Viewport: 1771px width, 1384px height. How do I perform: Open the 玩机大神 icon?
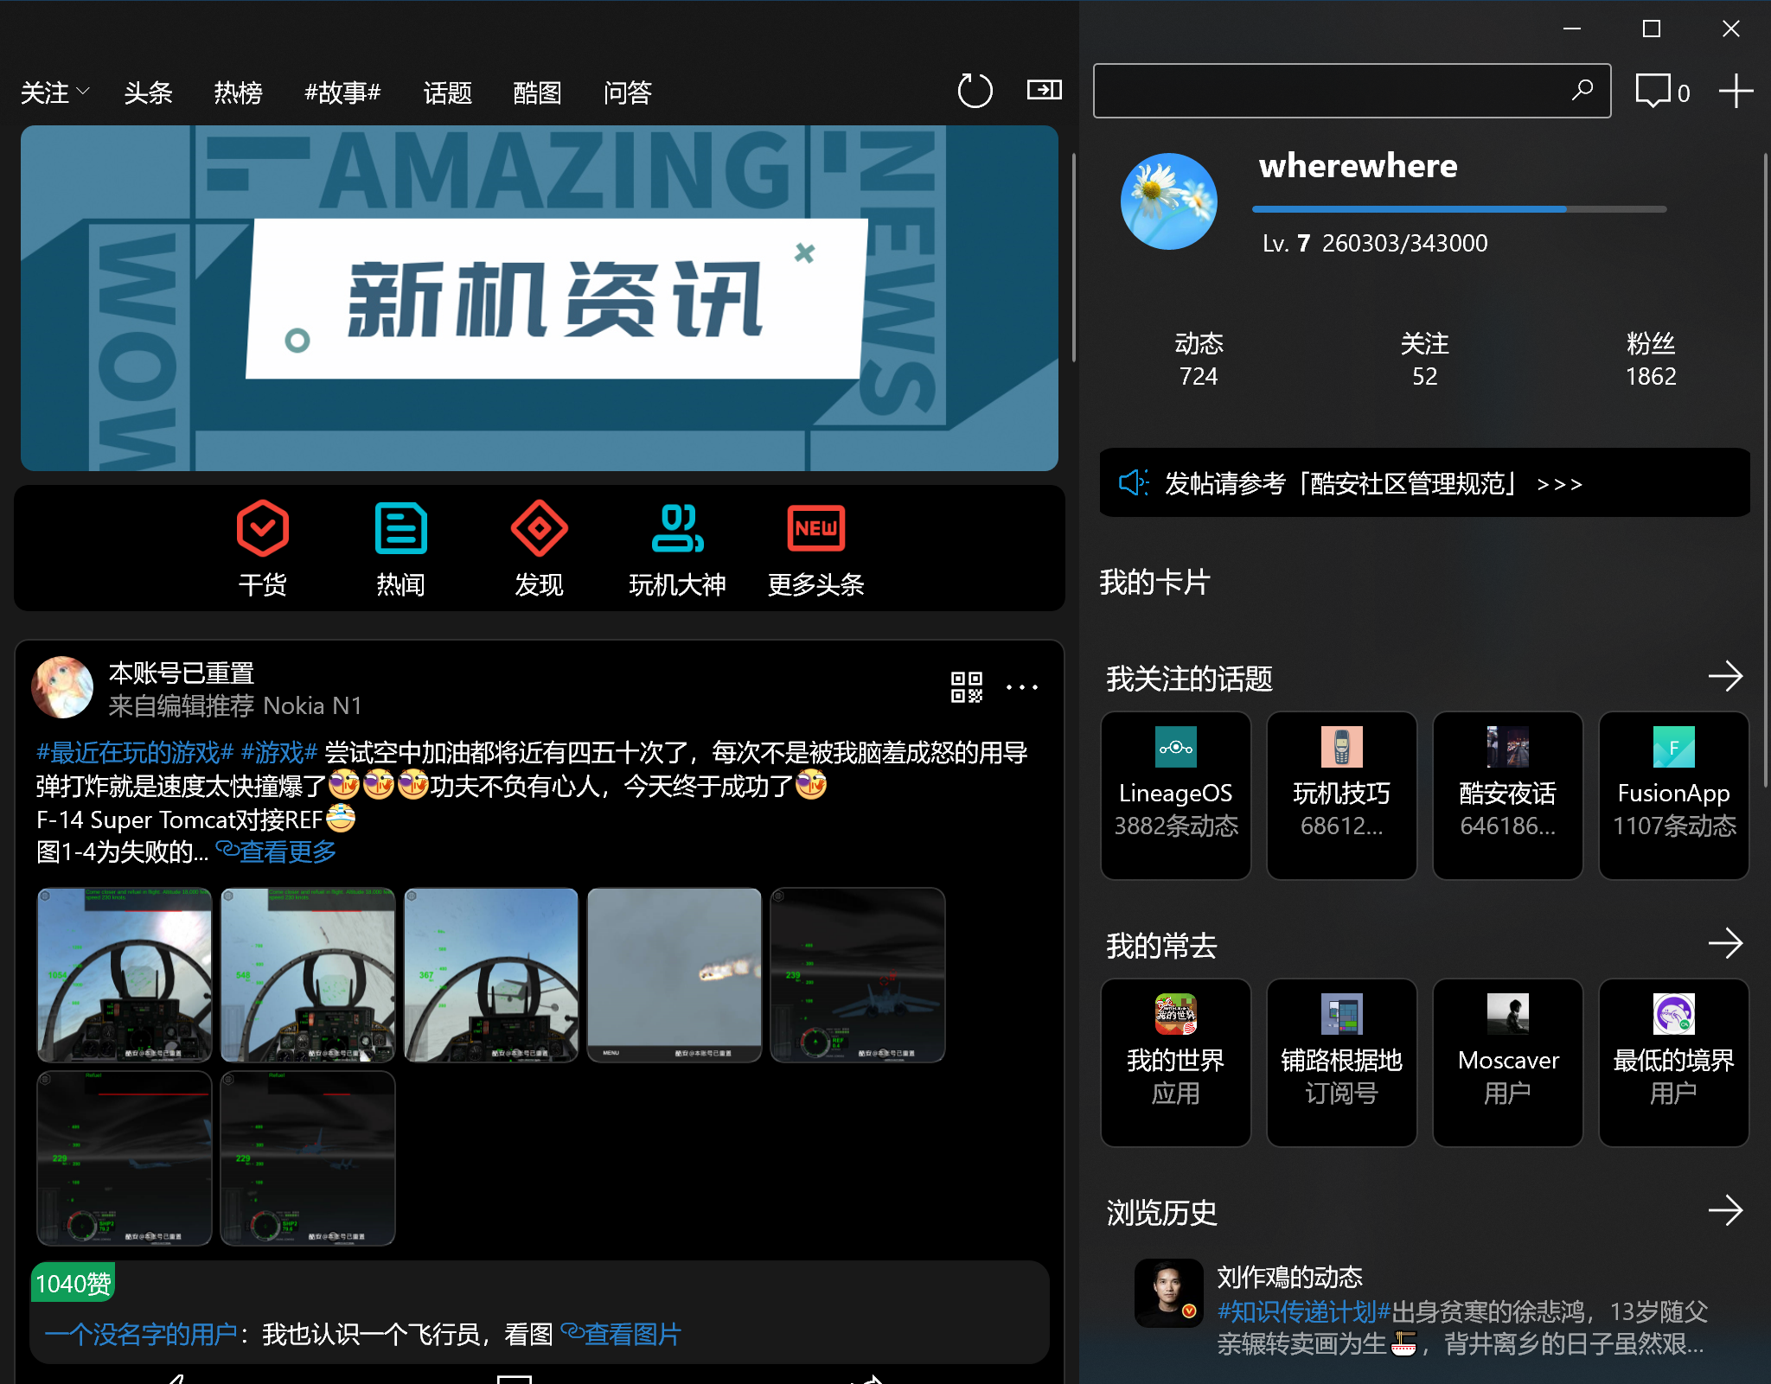677,528
